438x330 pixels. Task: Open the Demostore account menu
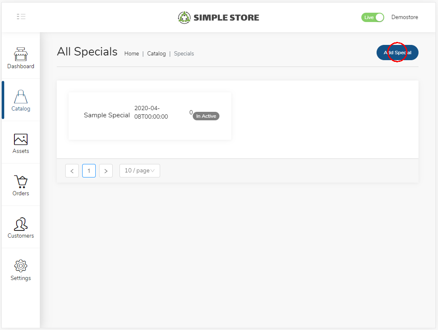point(405,17)
